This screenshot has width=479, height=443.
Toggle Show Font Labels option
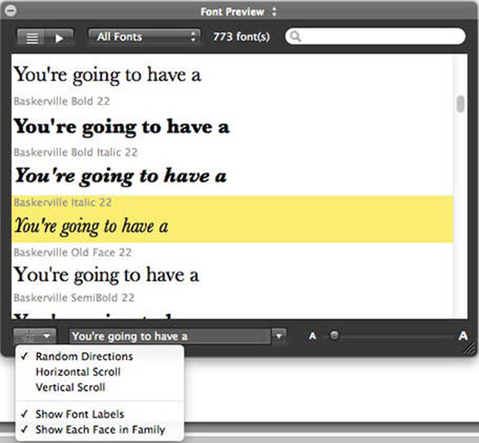[99, 414]
